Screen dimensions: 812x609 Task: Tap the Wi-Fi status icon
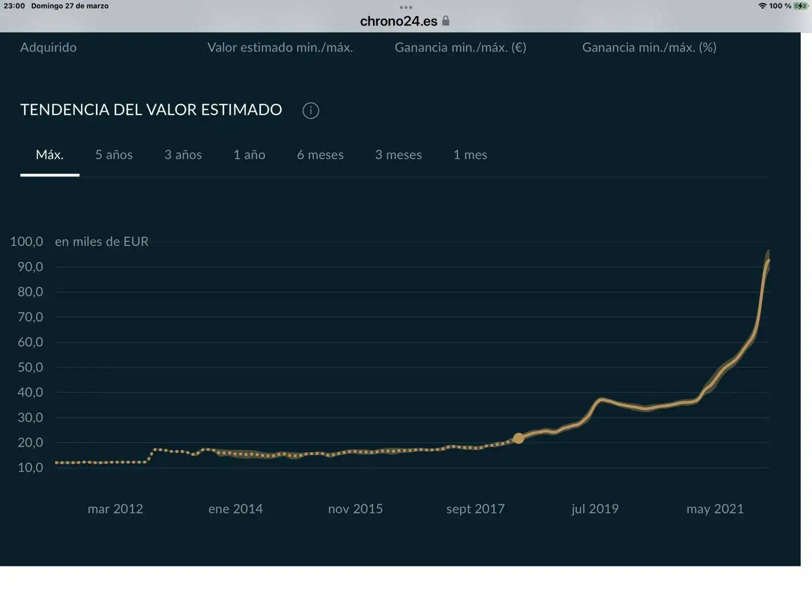762,6
